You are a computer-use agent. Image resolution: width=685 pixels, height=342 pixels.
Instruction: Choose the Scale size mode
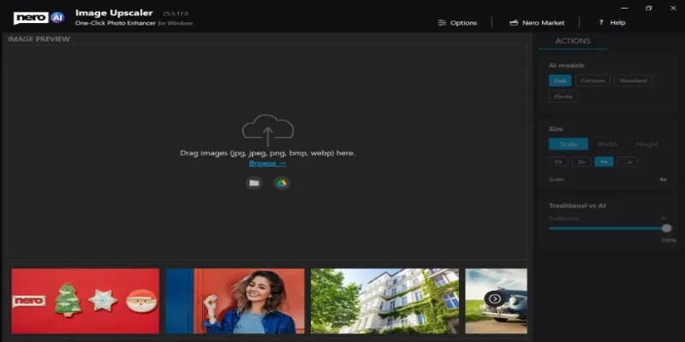pos(569,144)
